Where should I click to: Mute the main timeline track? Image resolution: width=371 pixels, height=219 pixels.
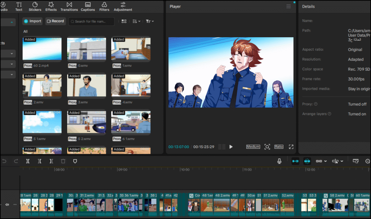click(x=7, y=205)
